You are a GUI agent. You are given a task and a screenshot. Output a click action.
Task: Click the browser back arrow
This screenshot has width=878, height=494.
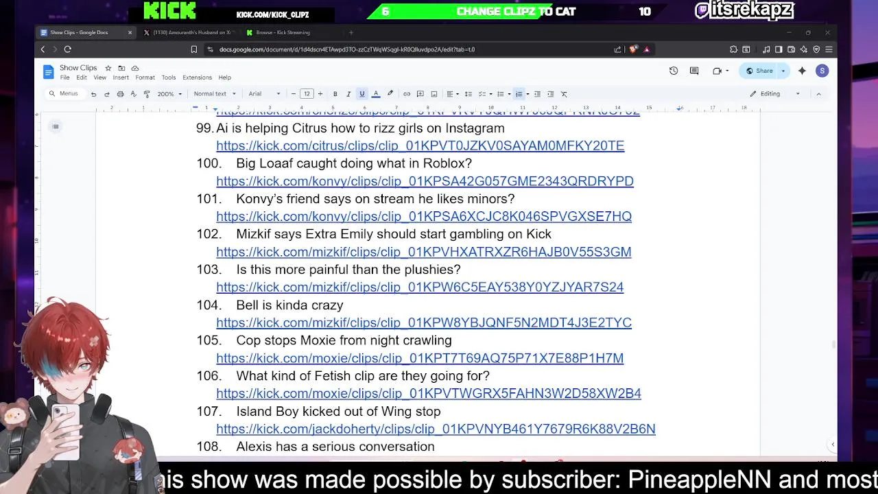coord(43,49)
